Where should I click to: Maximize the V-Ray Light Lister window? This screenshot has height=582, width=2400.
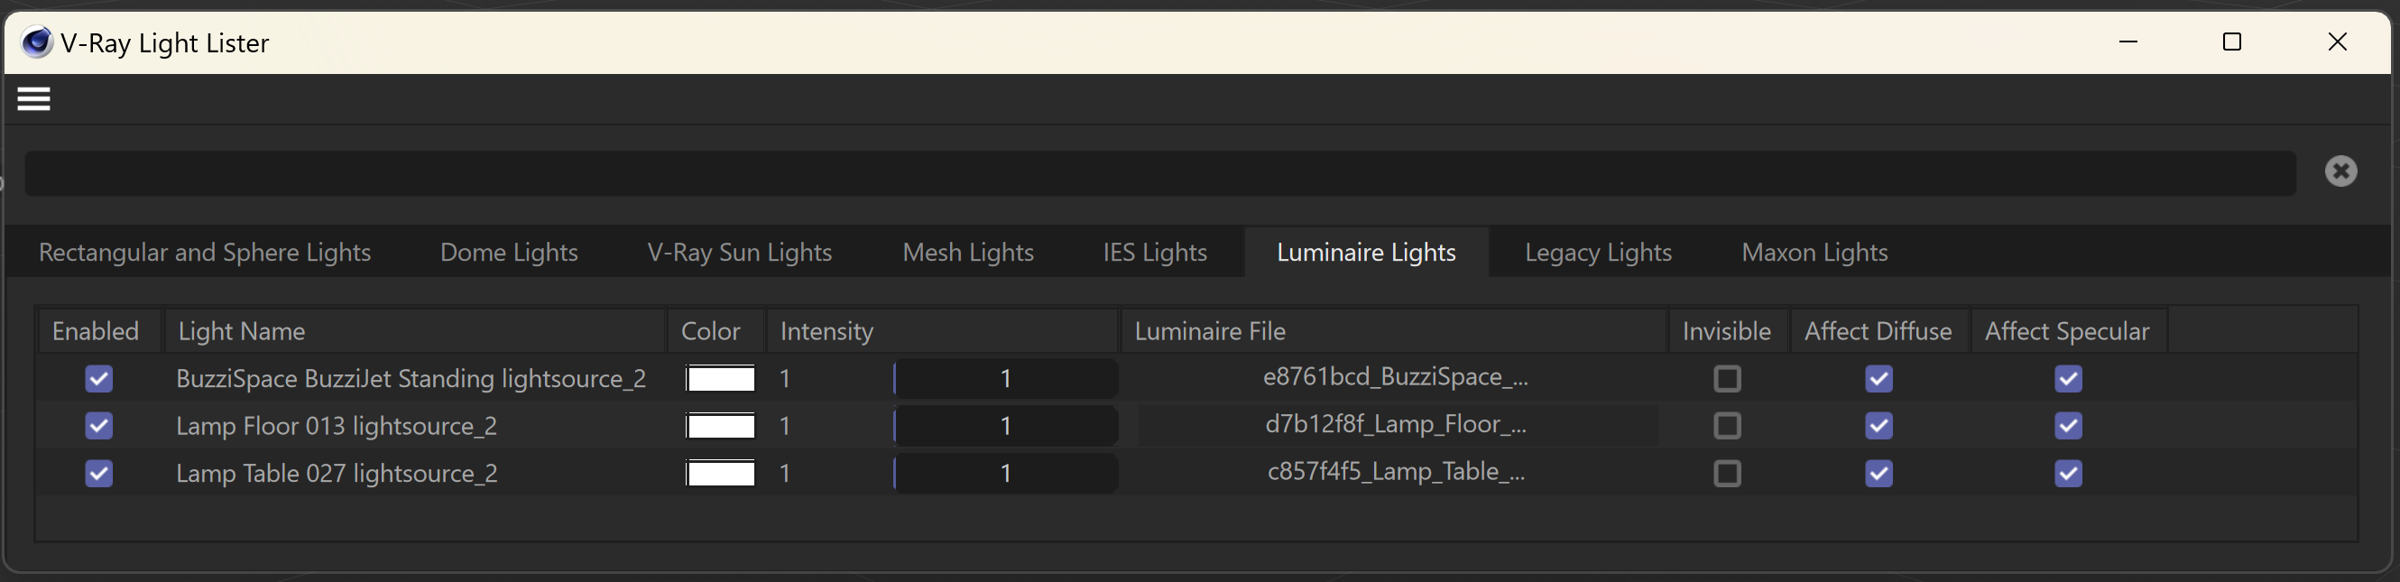click(x=2232, y=42)
